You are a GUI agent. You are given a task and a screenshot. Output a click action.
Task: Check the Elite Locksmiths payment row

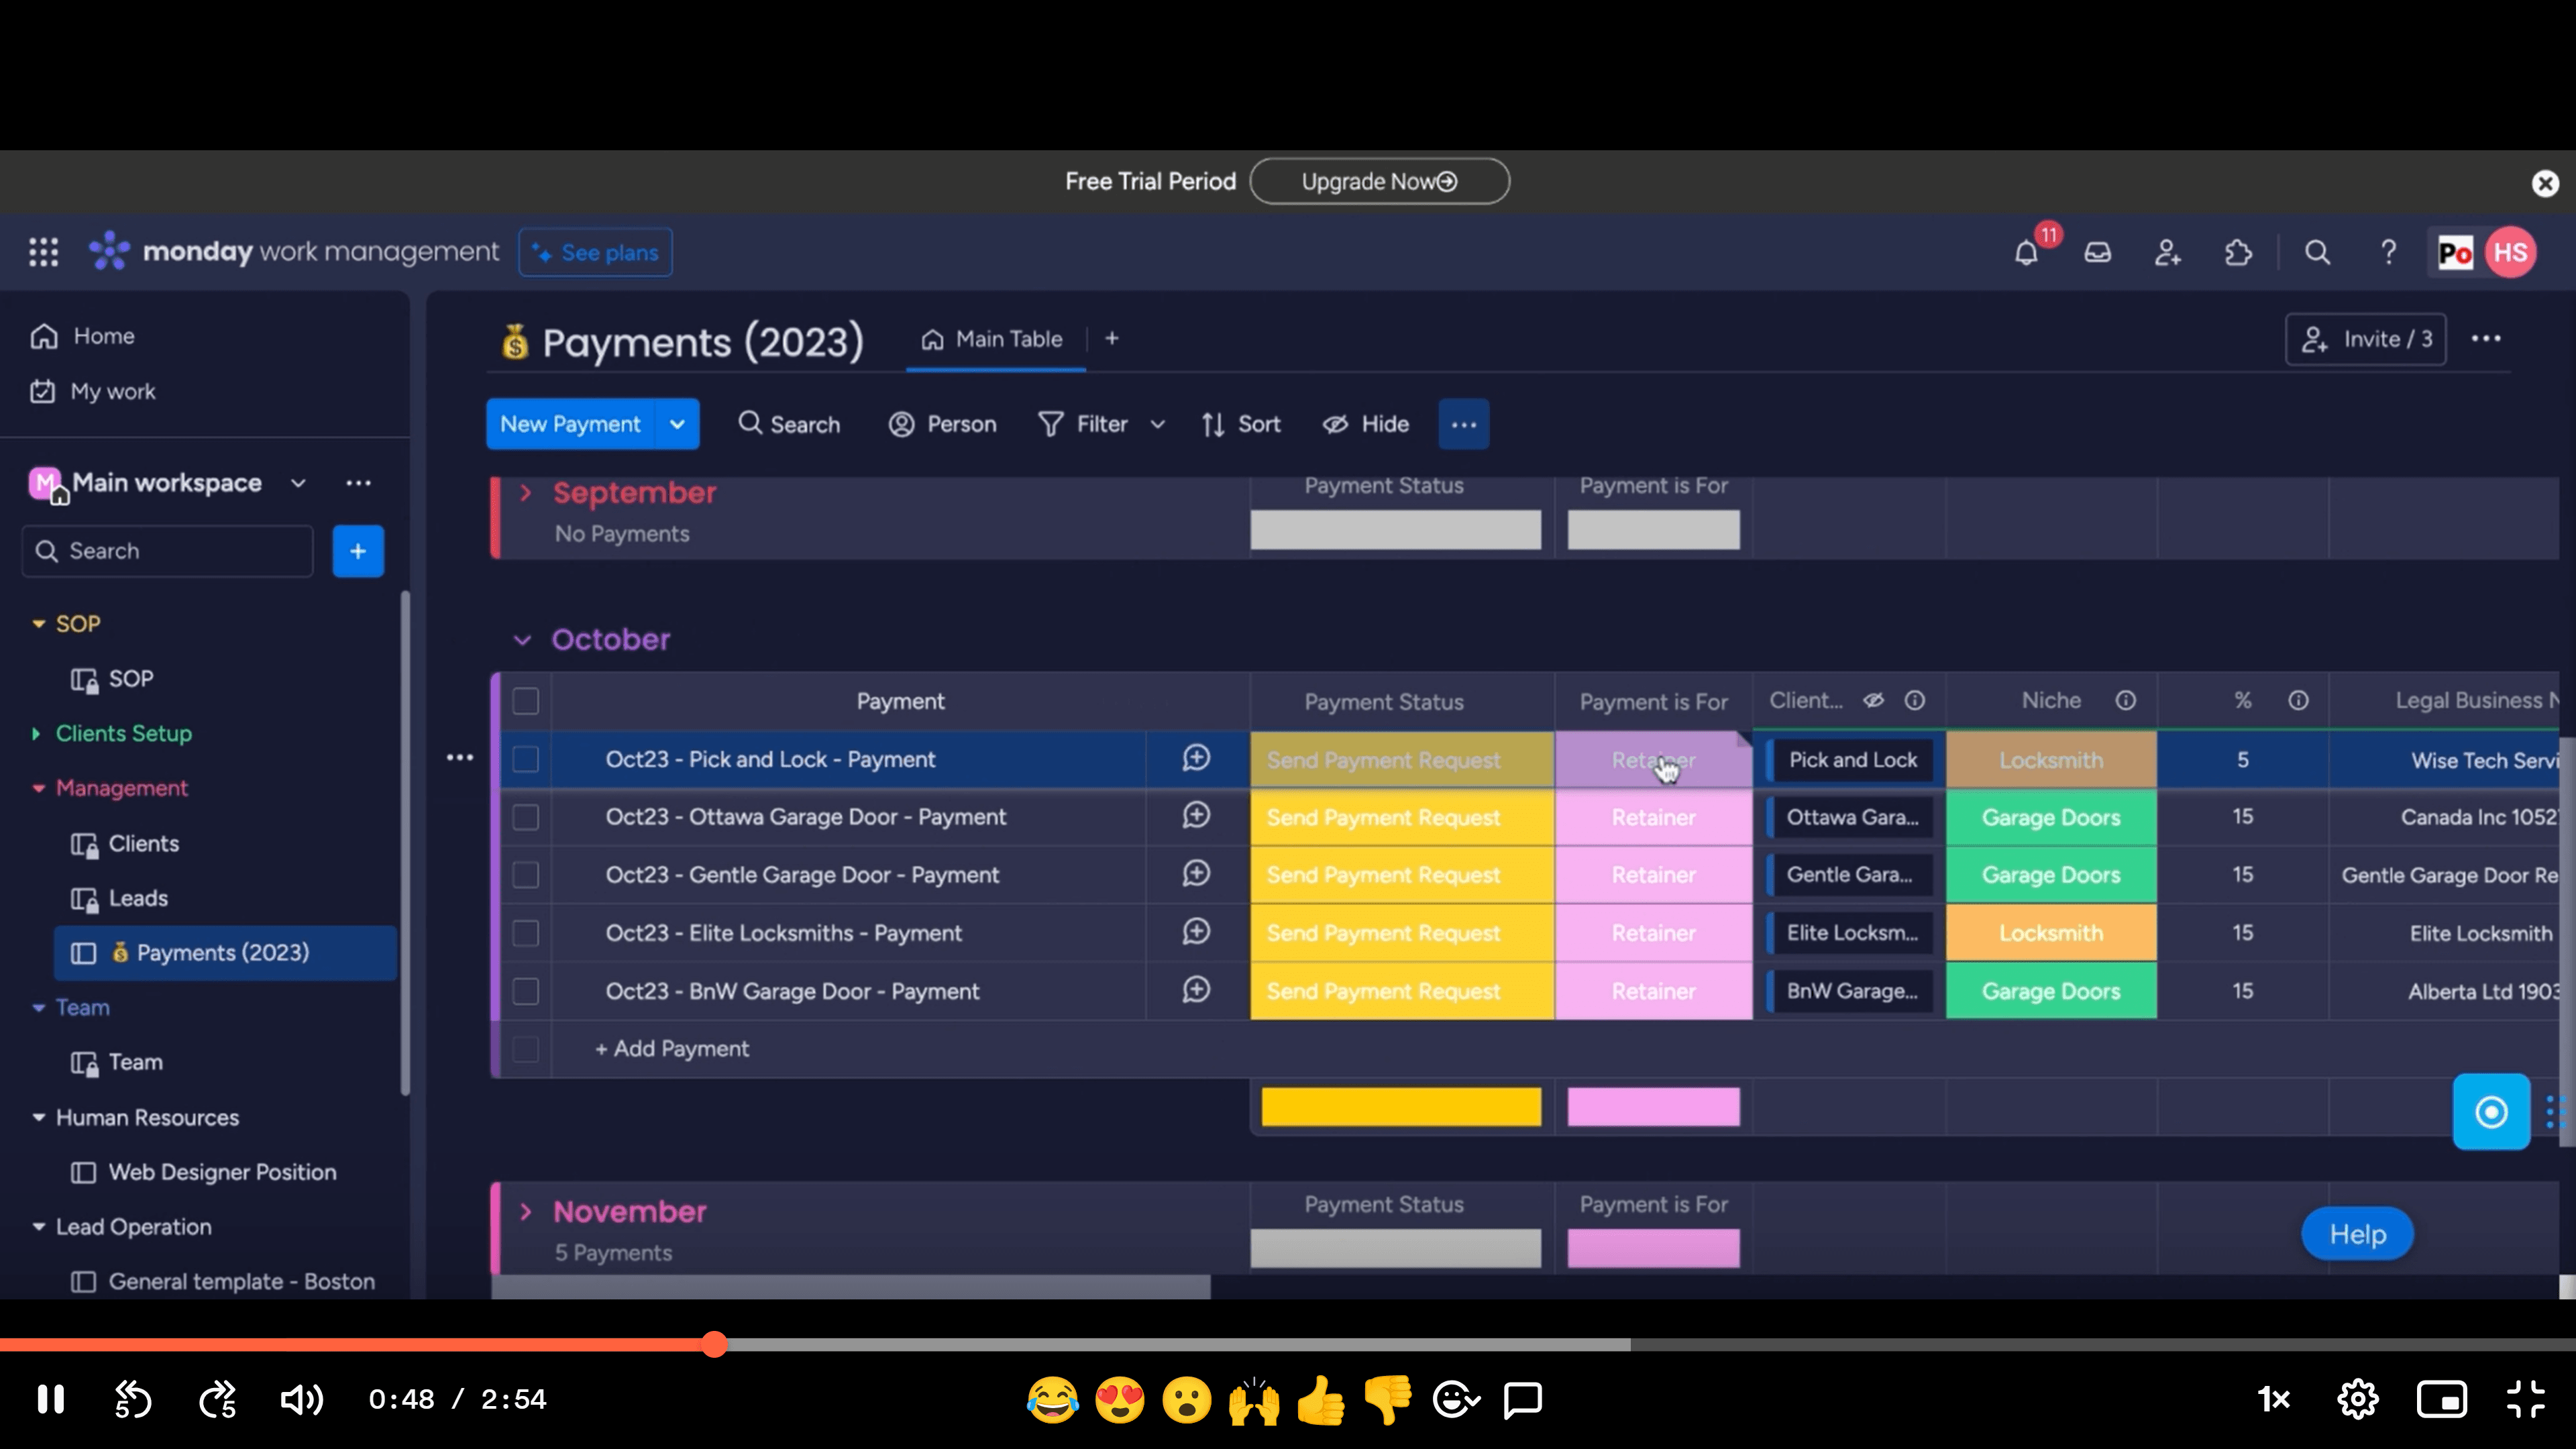[525, 933]
